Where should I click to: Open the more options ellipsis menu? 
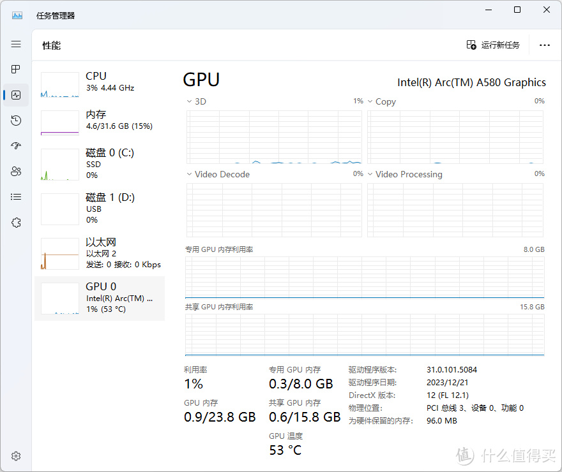[544, 45]
